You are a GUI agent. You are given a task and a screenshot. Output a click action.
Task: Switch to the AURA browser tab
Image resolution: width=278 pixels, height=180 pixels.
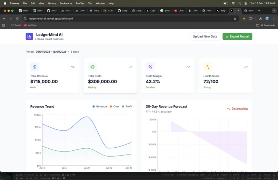click(109, 11)
